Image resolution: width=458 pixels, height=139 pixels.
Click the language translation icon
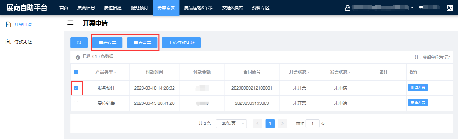tap(450, 8)
